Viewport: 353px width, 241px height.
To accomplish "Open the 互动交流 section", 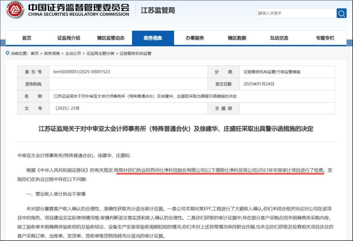I will tap(279, 38).
